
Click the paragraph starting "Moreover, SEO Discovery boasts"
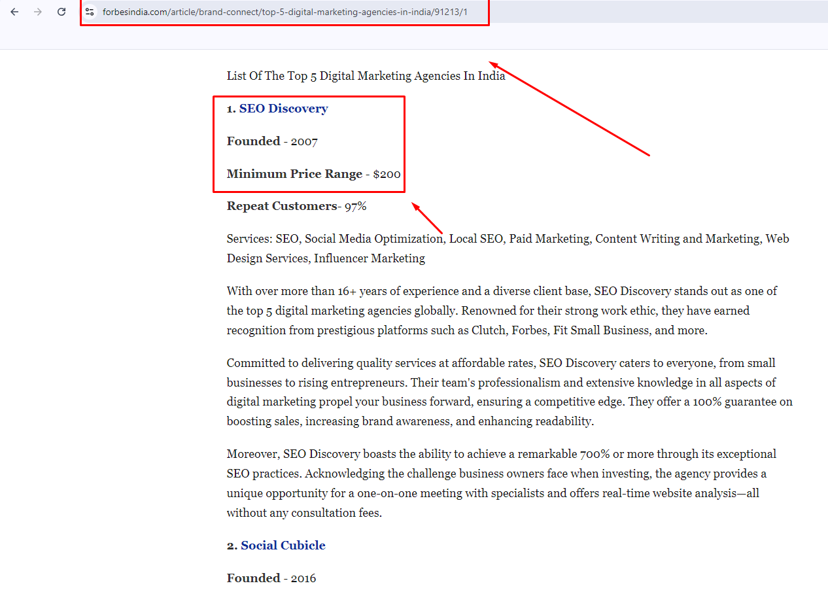502,483
